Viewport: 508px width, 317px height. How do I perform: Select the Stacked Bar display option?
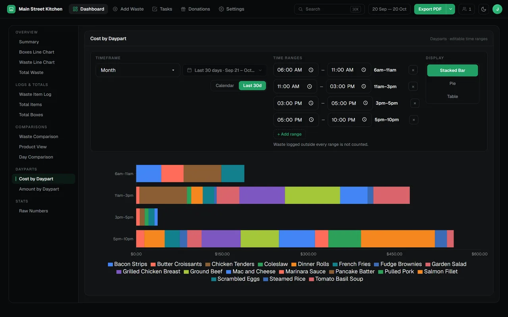[452, 71]
